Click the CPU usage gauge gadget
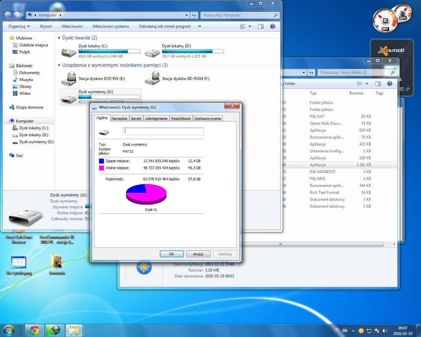The width and height of the screenshot is (421, 337). click(385, 20)
